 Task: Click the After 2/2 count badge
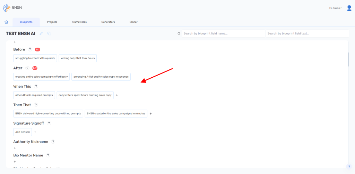(x=35, y=68)
